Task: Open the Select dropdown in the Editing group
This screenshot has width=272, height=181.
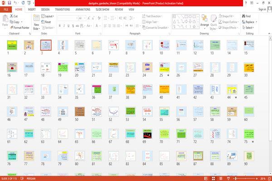Action: [248, 28]
